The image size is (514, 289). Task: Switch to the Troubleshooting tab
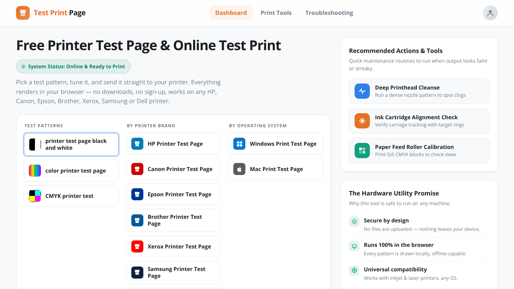(x=329, y=13)
